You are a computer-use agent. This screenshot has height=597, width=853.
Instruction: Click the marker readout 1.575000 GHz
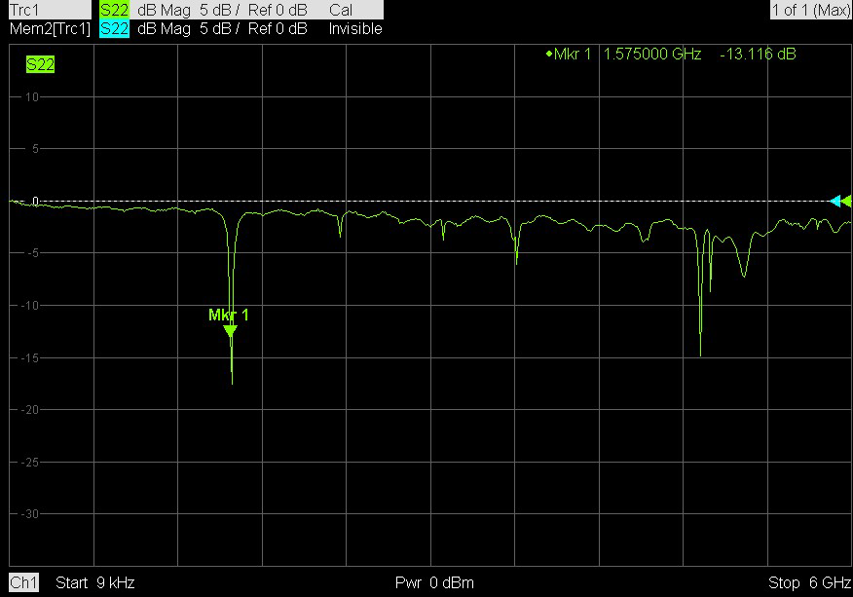tap(652, 55)
